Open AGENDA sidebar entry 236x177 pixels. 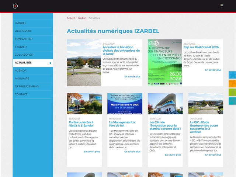[x=33, y=70]
